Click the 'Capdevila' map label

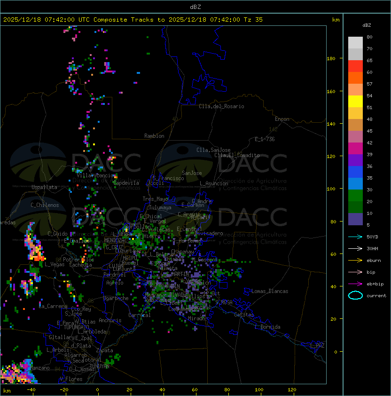tap(126, 183)
